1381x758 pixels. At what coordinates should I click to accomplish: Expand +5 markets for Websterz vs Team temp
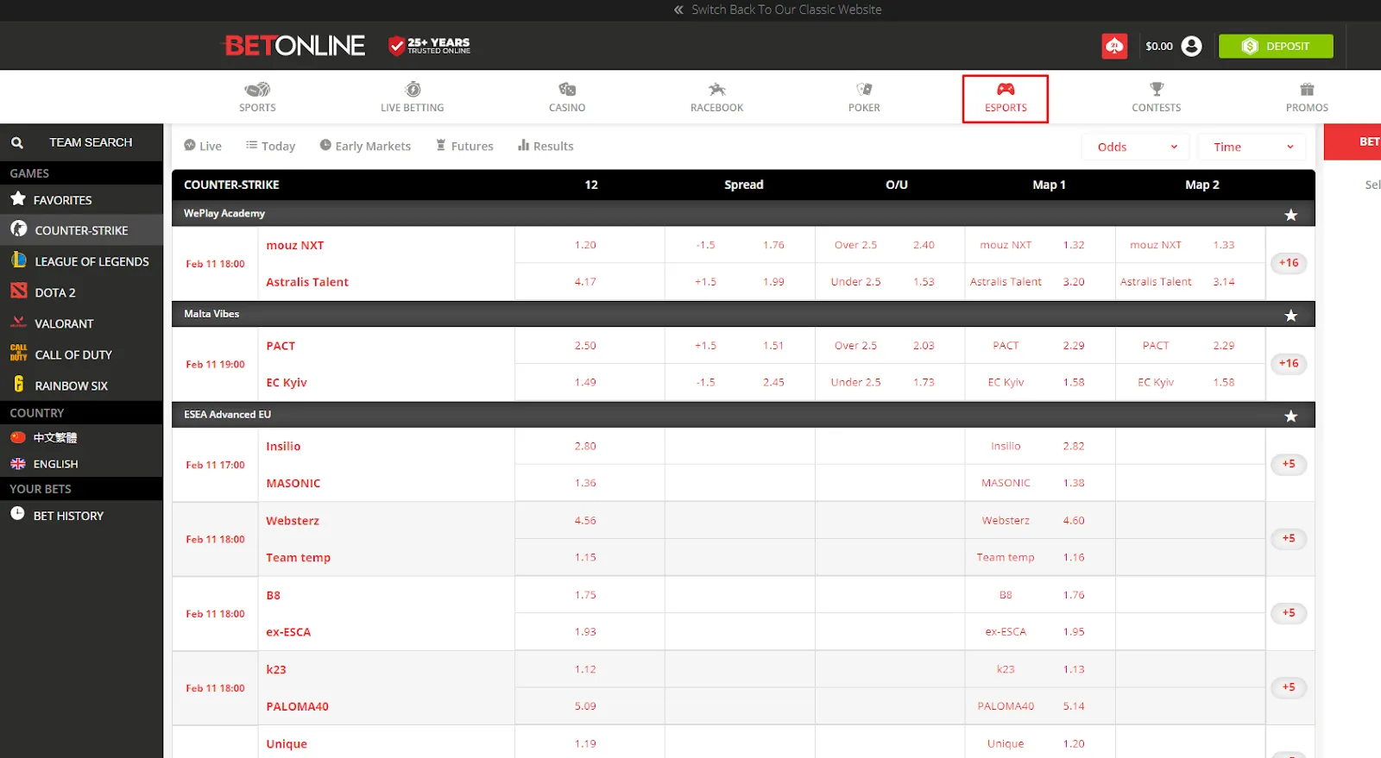[x=1289, y=538]
